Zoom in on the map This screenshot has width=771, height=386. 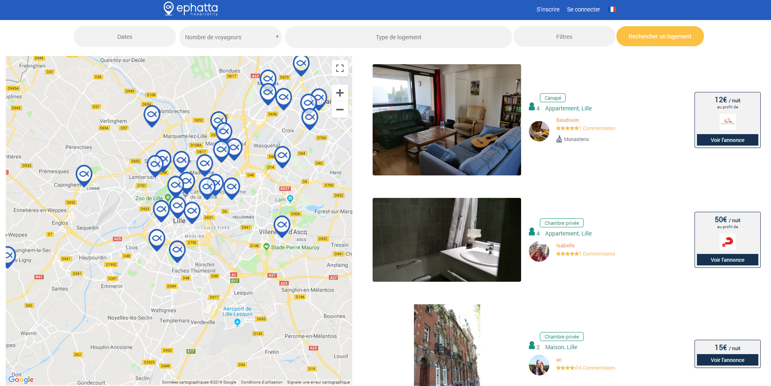point(339,93)
